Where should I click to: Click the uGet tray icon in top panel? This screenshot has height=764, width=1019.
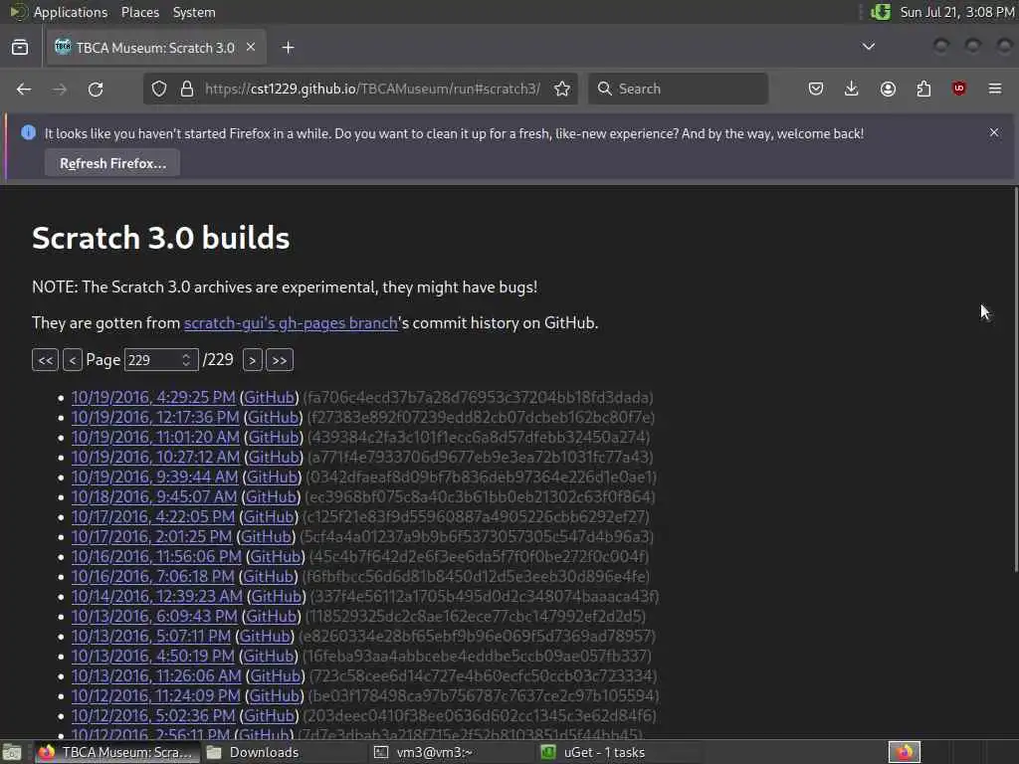pyautogui.click(x=881, y=12)
